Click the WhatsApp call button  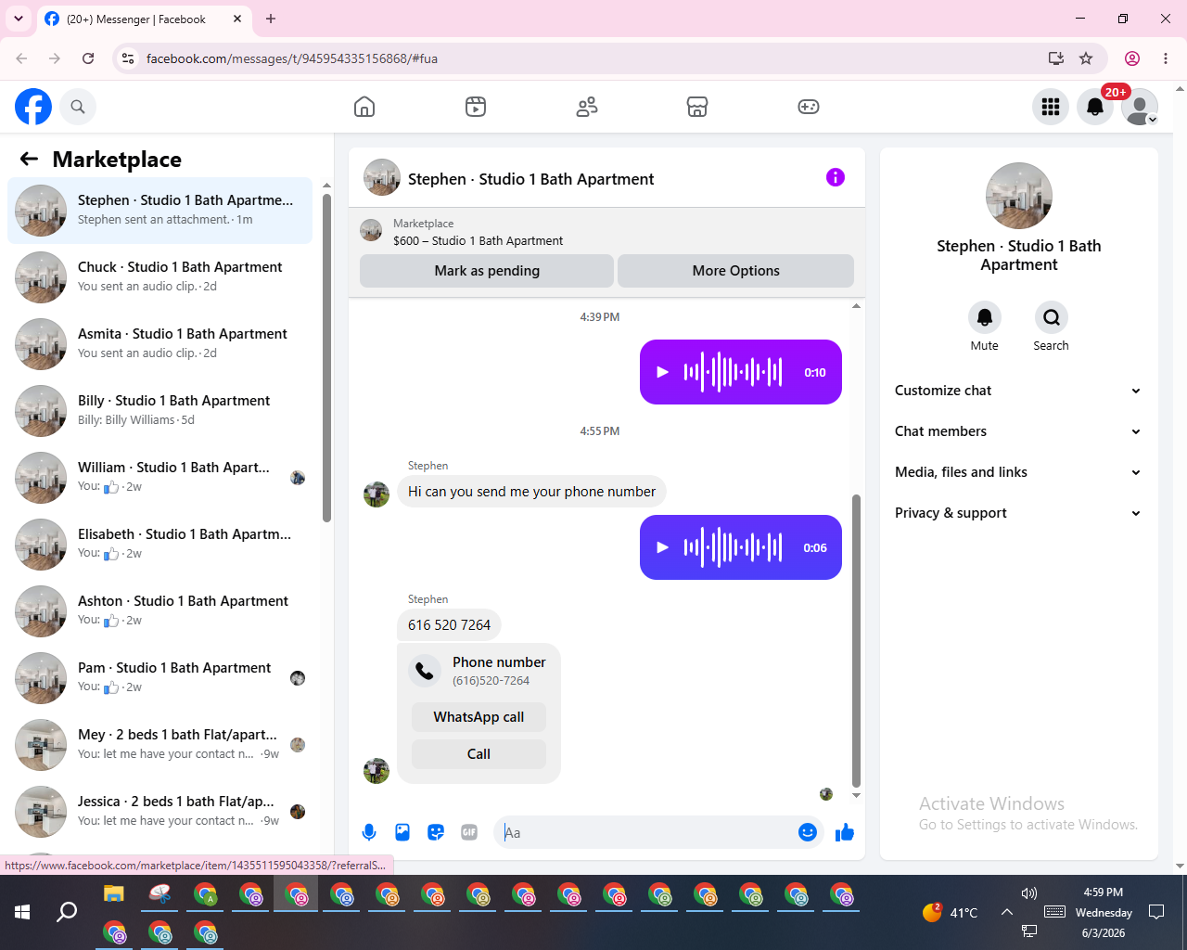pyautogui.click(x=479, y=717)
